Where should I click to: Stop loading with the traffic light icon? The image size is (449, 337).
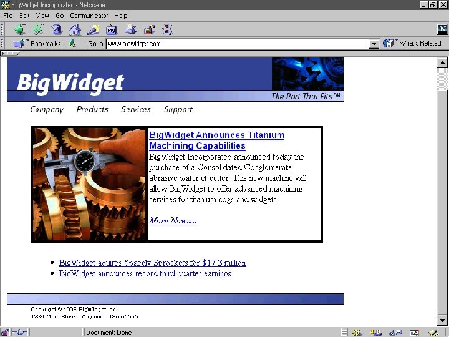pyautogui.click(x=168, y=29)
